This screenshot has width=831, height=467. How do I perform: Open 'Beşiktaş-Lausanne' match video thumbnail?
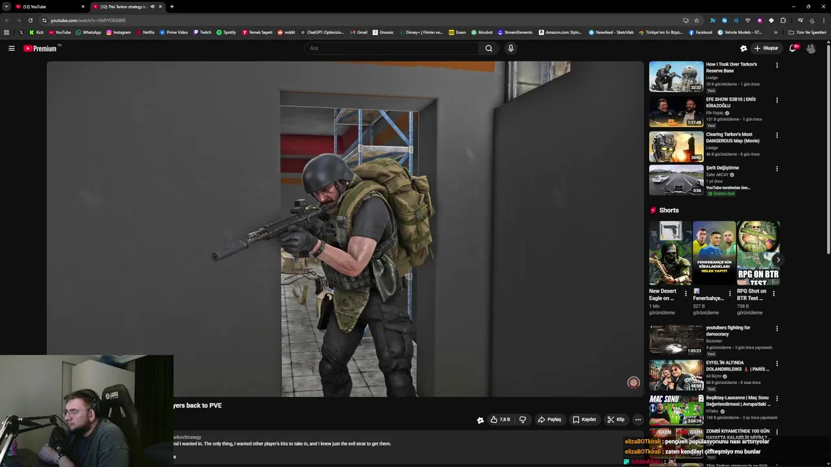pyautogui.click(x=676, y=410)
